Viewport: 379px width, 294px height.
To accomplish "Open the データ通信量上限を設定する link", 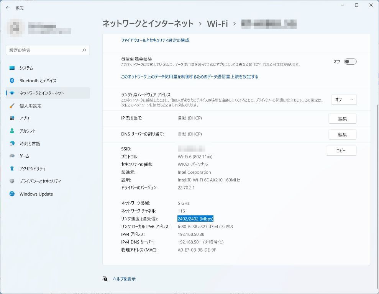I will [x=189, y=77].
